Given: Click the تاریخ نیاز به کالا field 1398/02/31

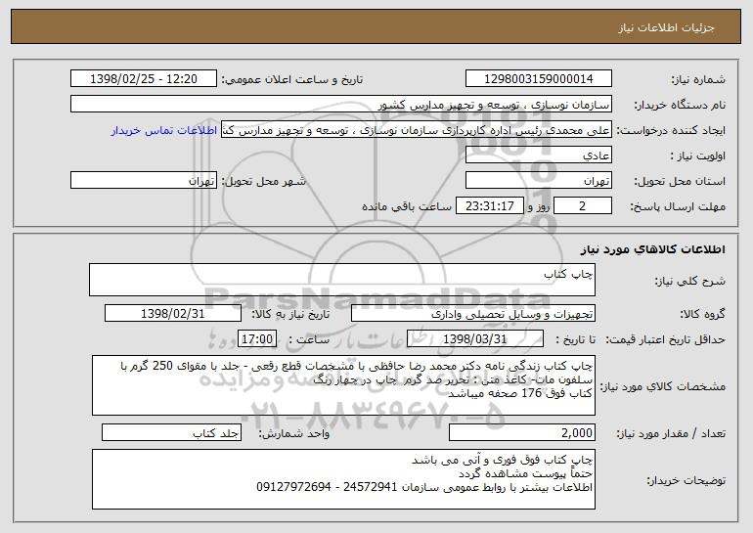Looking at the screenshot, I should click(x=173, y=314).
